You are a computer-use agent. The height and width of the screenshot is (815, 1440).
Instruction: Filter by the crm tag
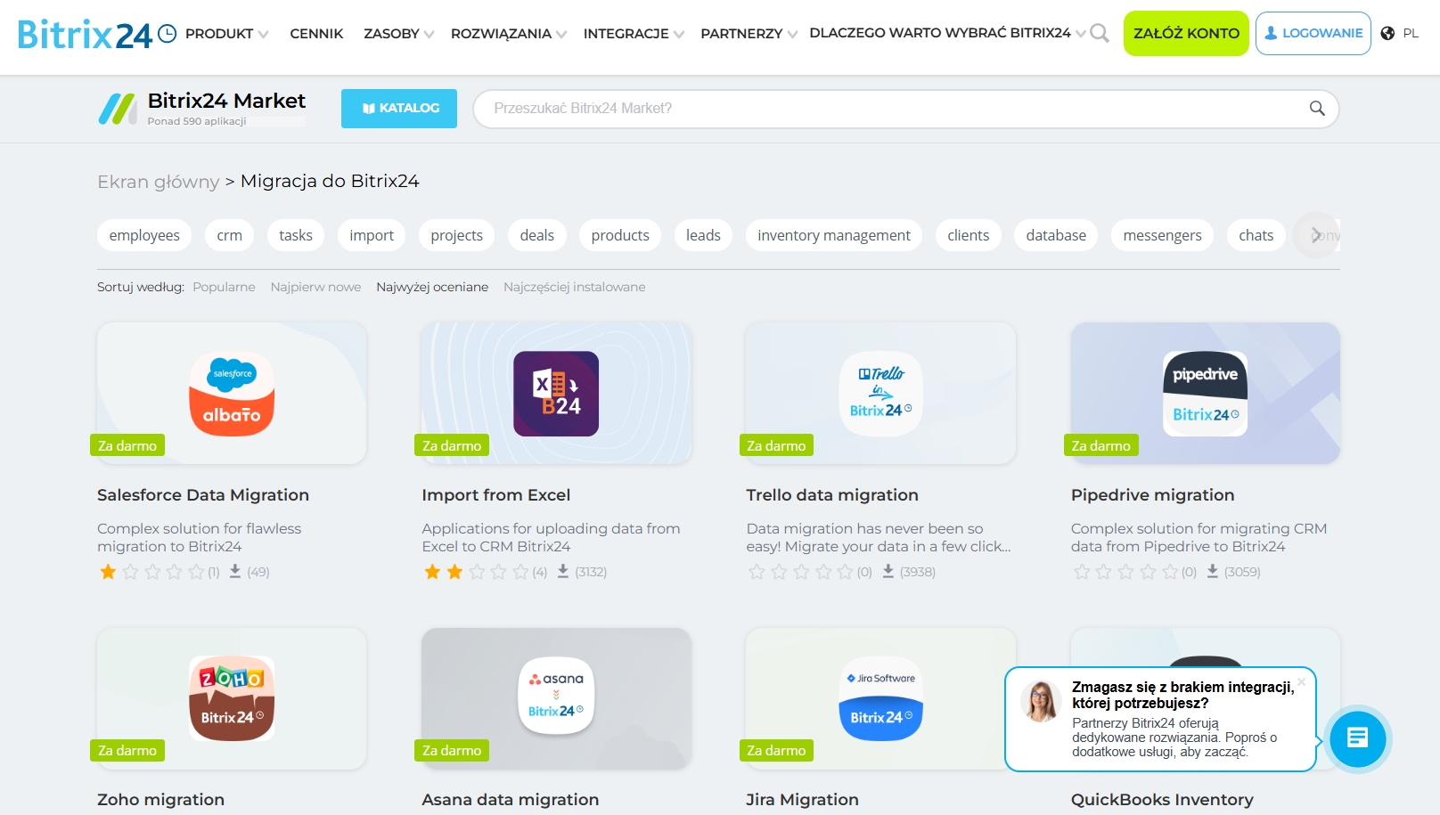point(229,235)
